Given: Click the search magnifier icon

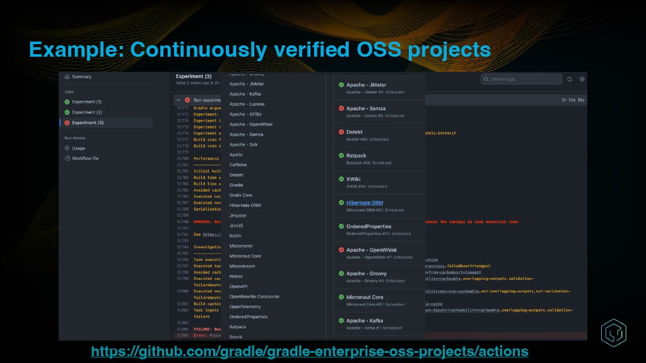Looking at the screenshot, I should coord(486,79).
